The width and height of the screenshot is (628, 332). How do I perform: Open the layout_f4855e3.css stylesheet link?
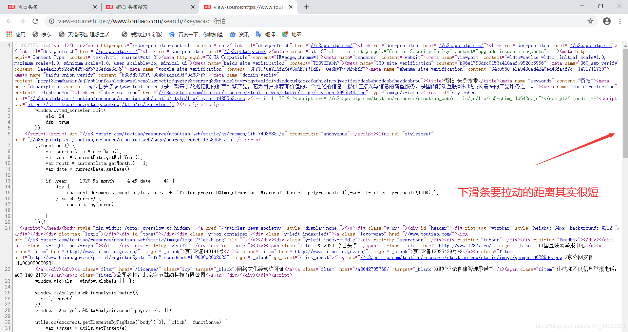tap(138, 99)
